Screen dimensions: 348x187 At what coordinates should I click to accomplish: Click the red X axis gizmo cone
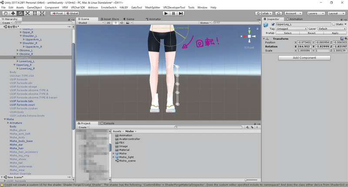point(244,36)
